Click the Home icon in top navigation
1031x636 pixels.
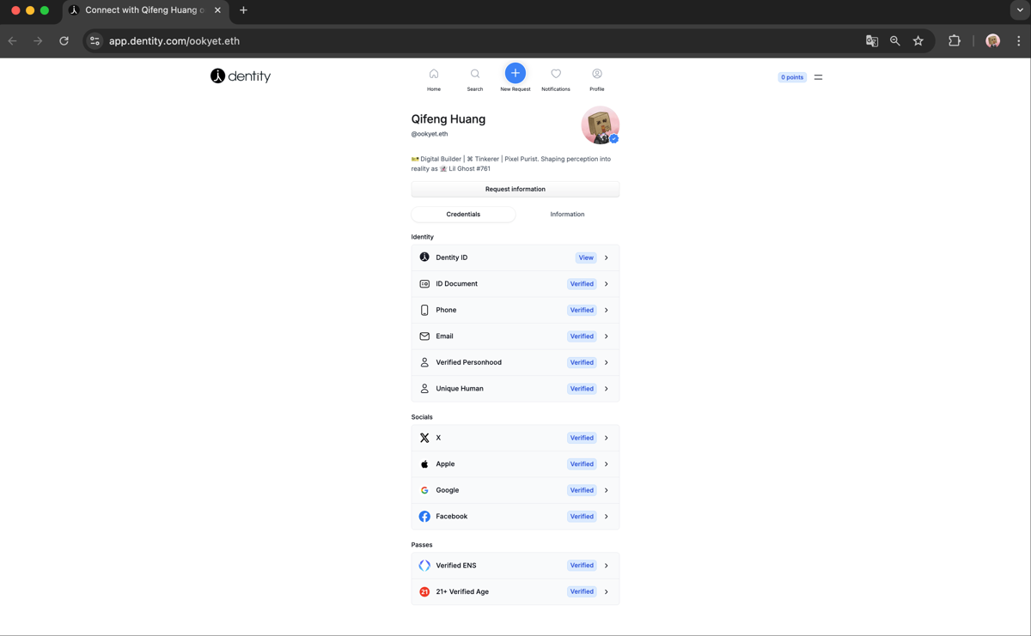(x=434, y=75)
